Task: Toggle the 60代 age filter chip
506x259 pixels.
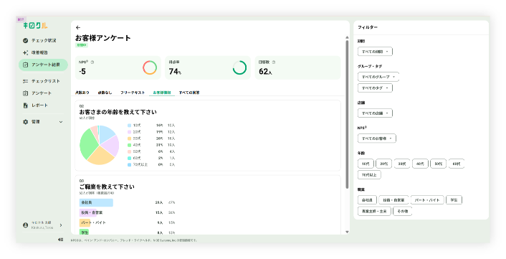Action: click(x=457, y=164)
